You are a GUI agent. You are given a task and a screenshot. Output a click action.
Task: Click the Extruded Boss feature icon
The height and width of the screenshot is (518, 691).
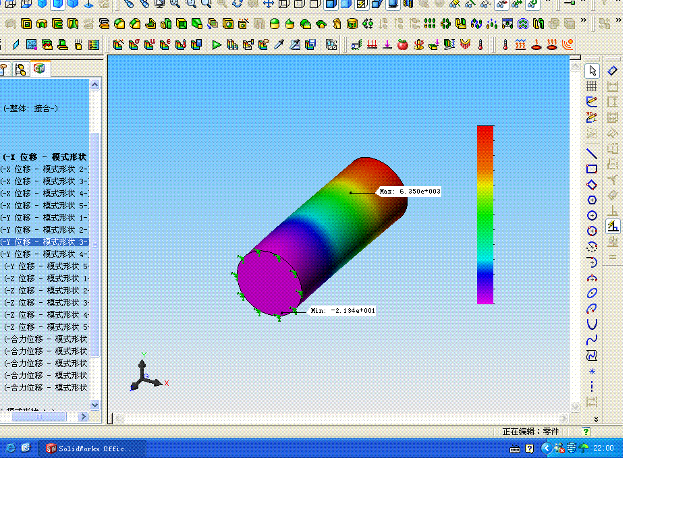pyautogui.click(x=26, y=24)
